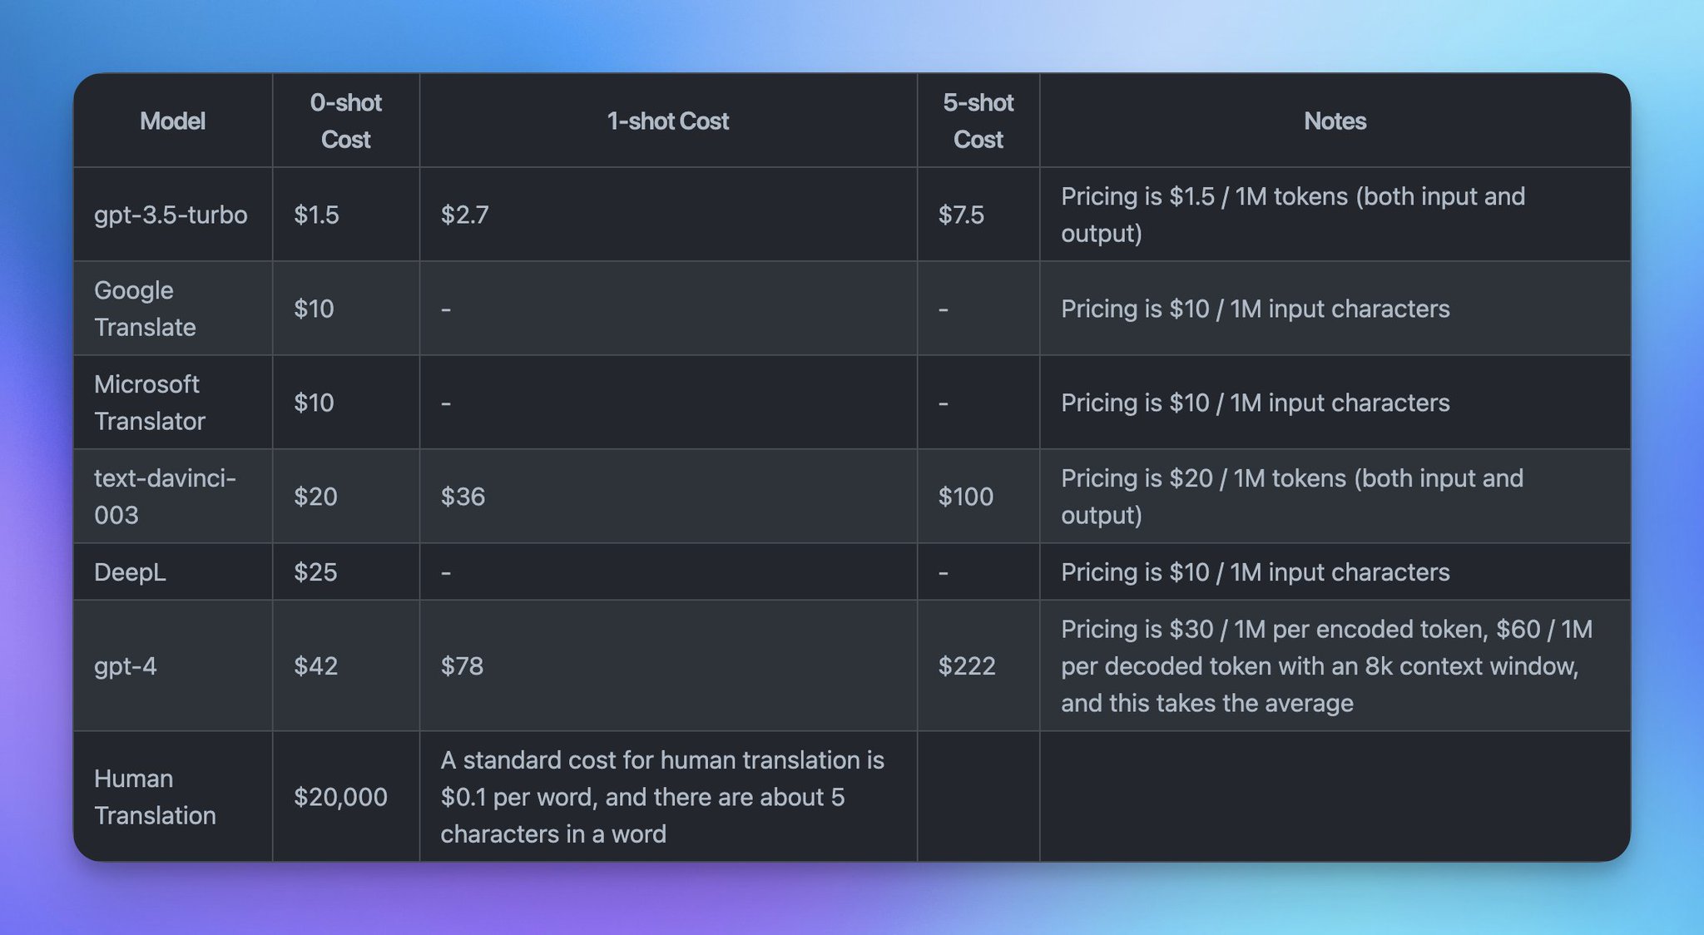The height and width of the screenshot is (935, 1704).
Task: Click the $42 0-shot cost value
Action: 315,666
